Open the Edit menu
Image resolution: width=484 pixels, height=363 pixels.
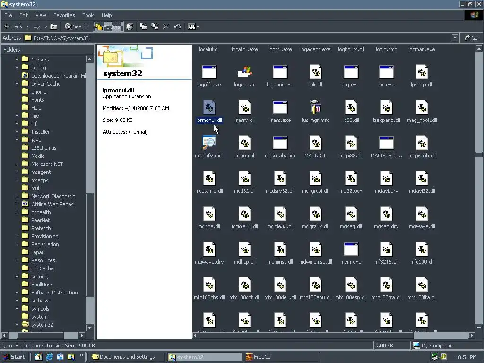pyautogui.click(x=24, y=15)
